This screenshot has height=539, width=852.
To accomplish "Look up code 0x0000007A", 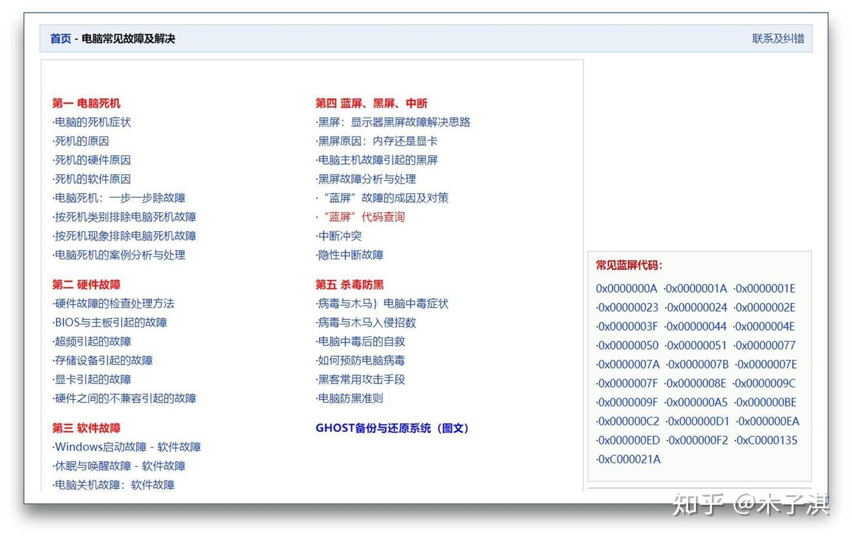I will click(x=628, y=364).
